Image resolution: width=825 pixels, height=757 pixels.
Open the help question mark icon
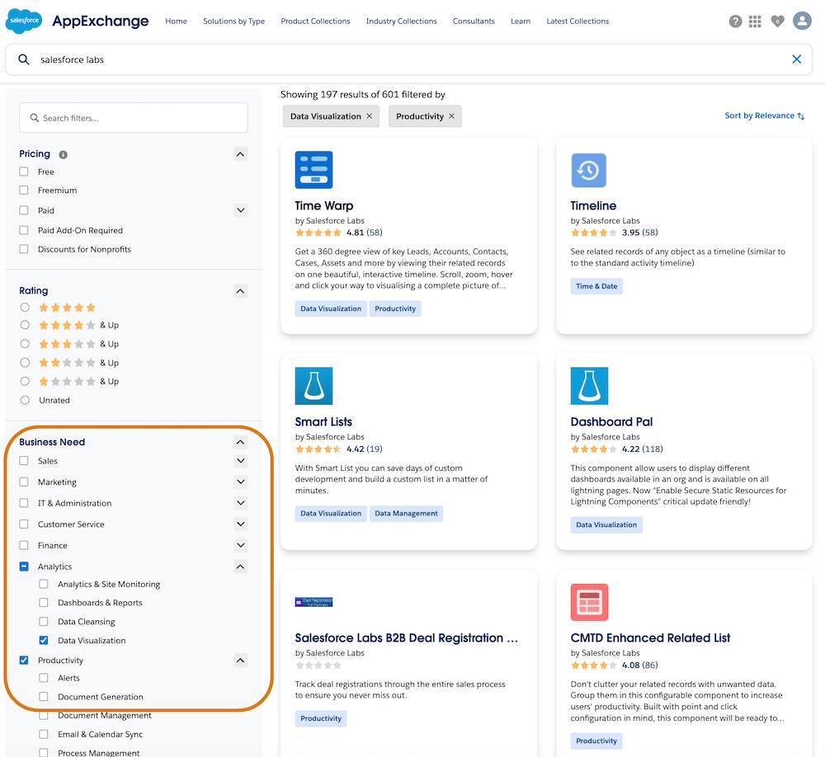(x=735, y=21)
